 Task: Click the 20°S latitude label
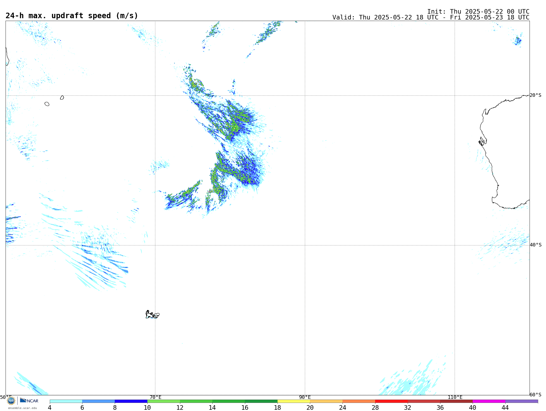pos(535,95)
